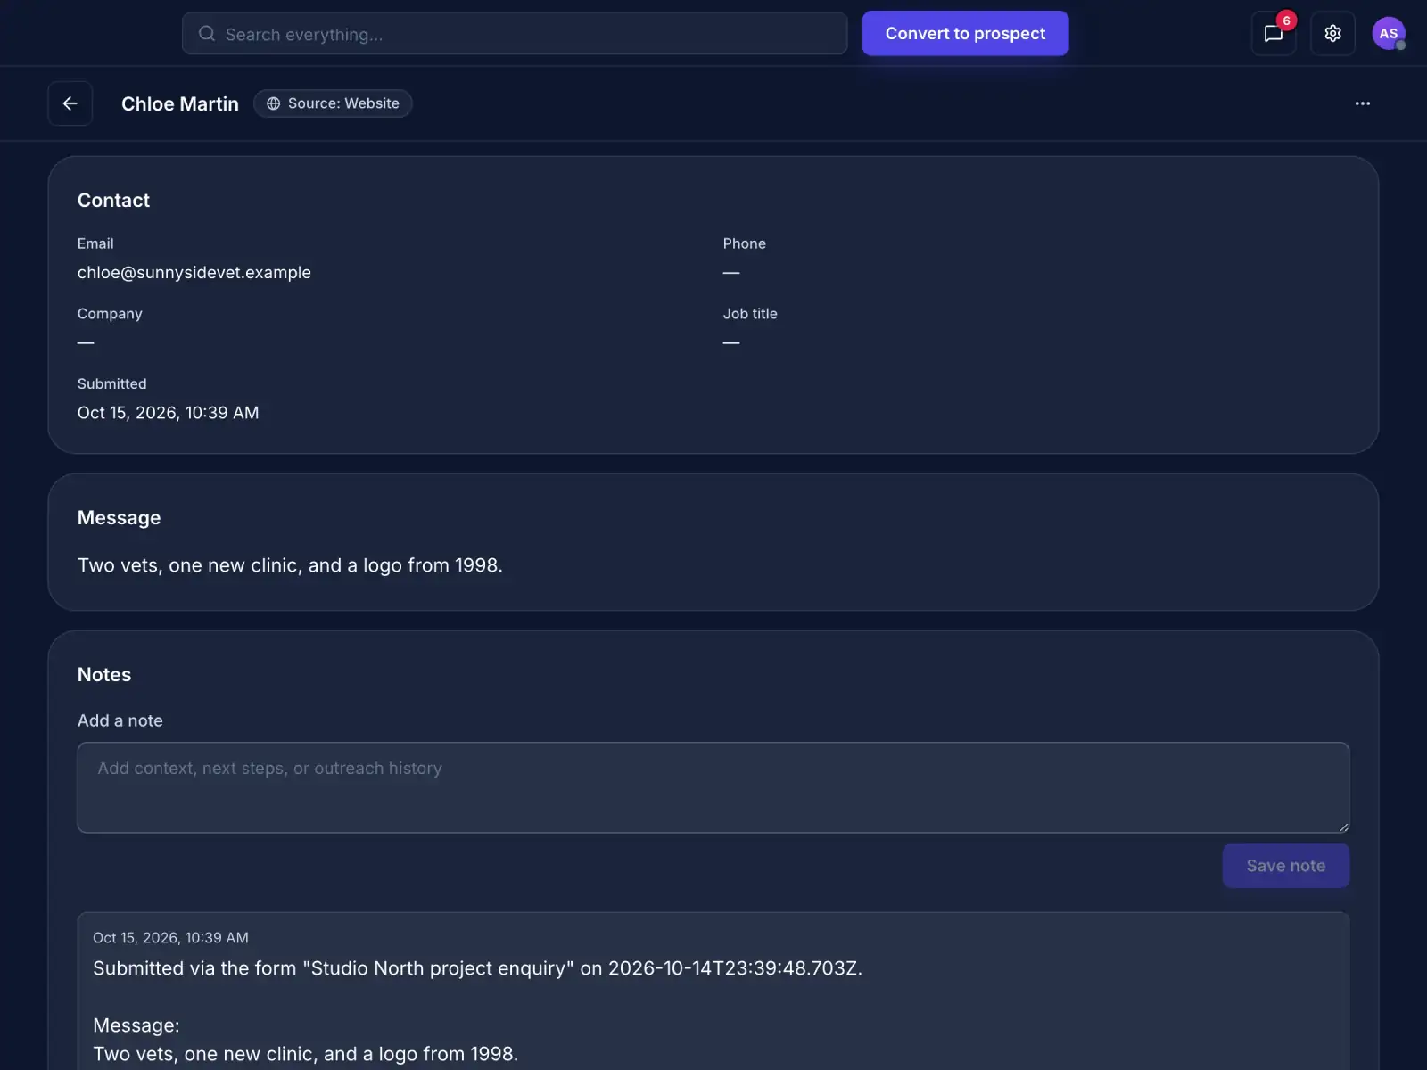The height and width of the screenshot is (1070, 1427).
Task: Go back using the arrow button
Action: point(70,103)
